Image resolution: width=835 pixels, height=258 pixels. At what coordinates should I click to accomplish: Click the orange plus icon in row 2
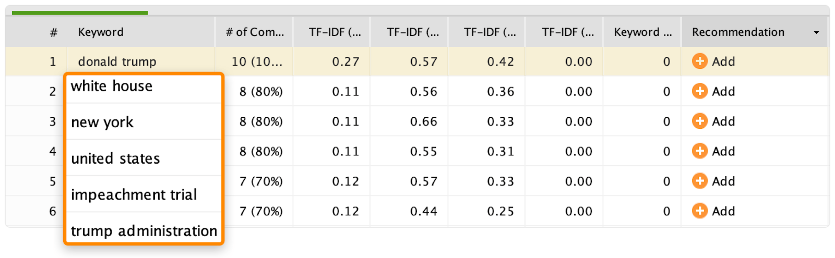coord(699,91)
